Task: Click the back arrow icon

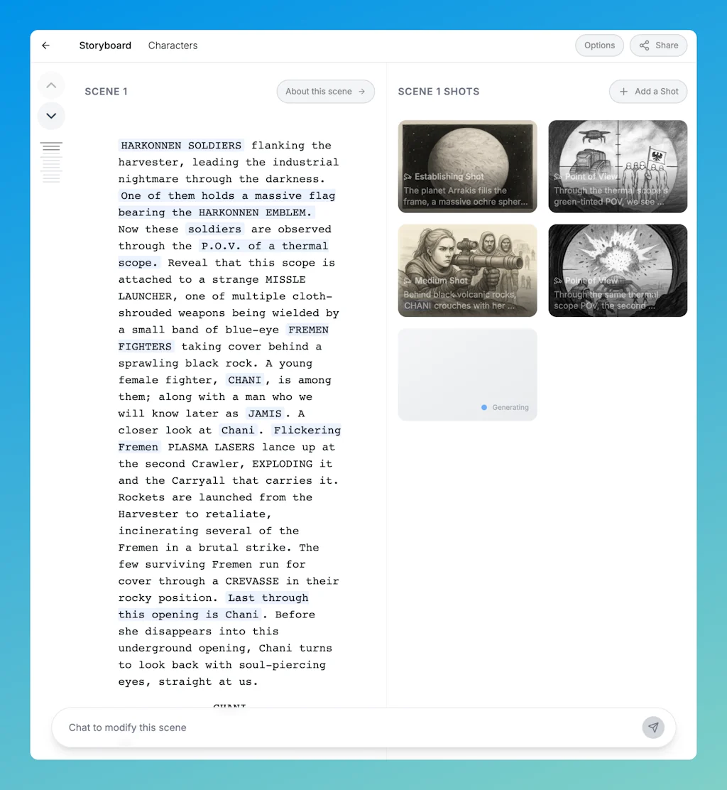Action: 46,45
